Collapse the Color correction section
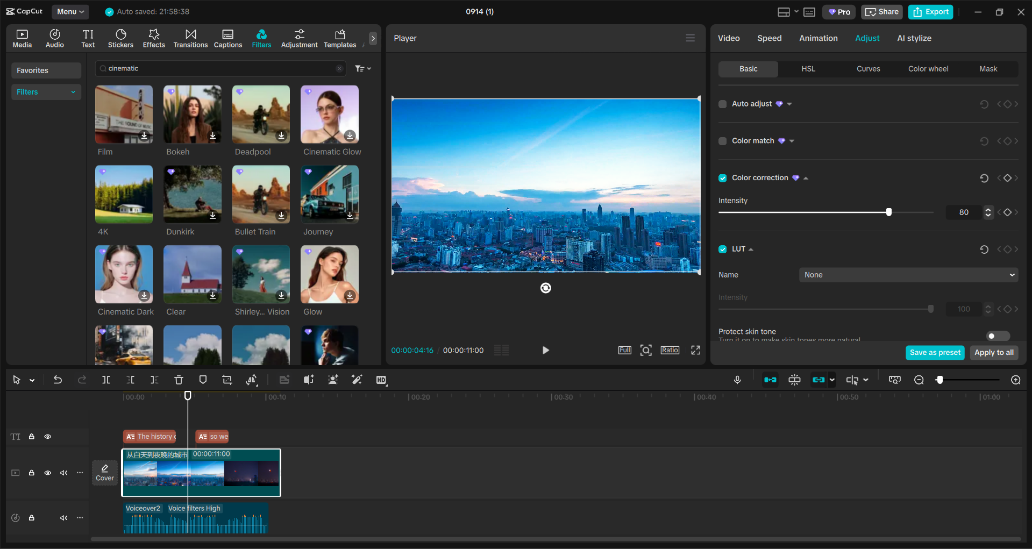Screen dimensions: 1032x549 805,177
